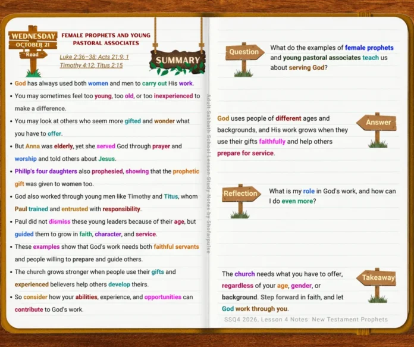This screenshot has height=347, width=414.
Task: Click the phrase 'prepare for service.'
Action: coord(246,154)
